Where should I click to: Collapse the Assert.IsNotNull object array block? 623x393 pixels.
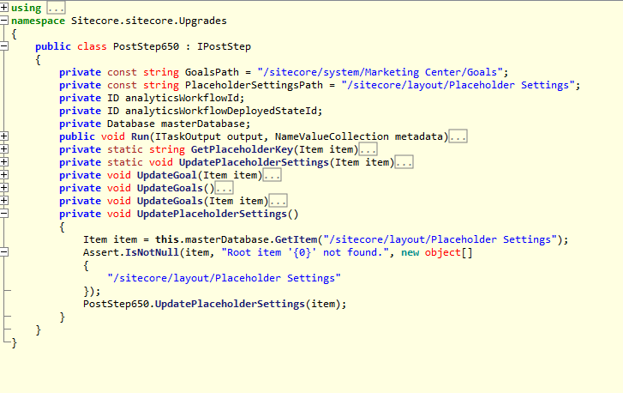coord(4,252)
